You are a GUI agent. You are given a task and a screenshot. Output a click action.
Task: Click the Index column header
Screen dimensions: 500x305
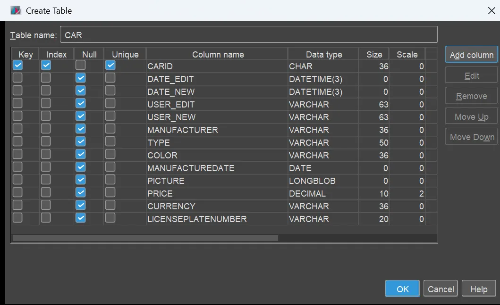[x=57, y=54]
